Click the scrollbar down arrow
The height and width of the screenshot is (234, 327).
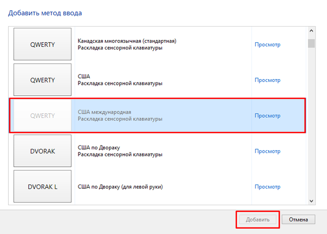311,201
